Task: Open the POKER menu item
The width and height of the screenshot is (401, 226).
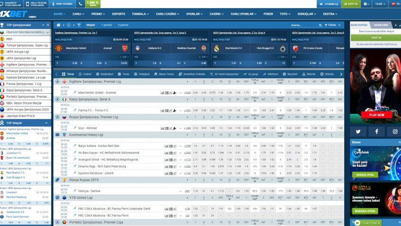Action: 268,14
